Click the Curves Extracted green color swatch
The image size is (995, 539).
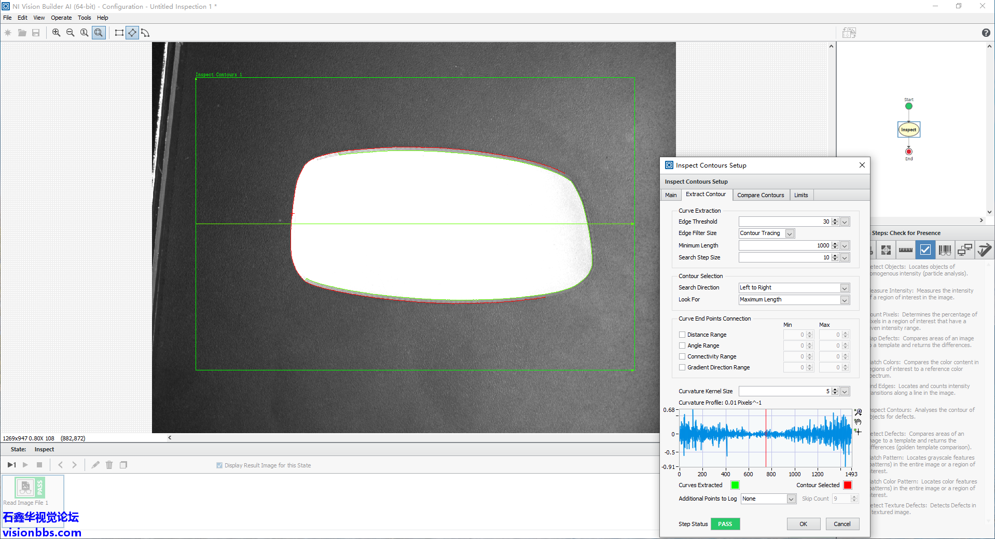735,485
